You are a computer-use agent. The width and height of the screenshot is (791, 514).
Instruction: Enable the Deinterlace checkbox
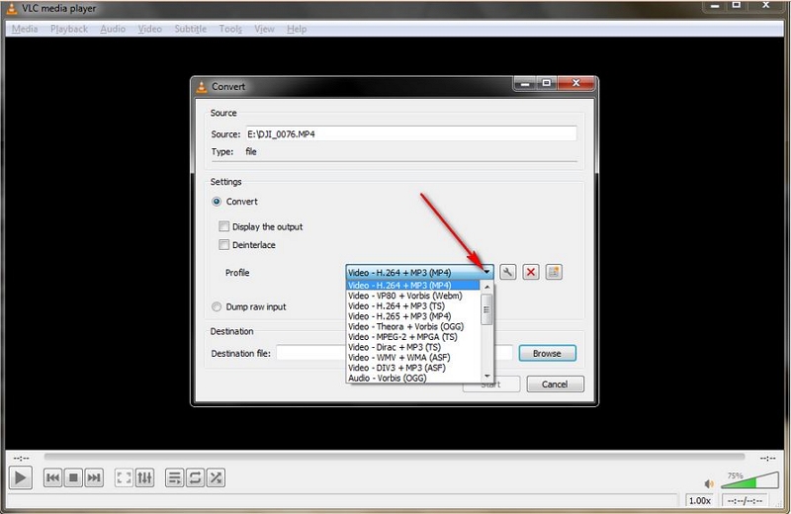224,244
